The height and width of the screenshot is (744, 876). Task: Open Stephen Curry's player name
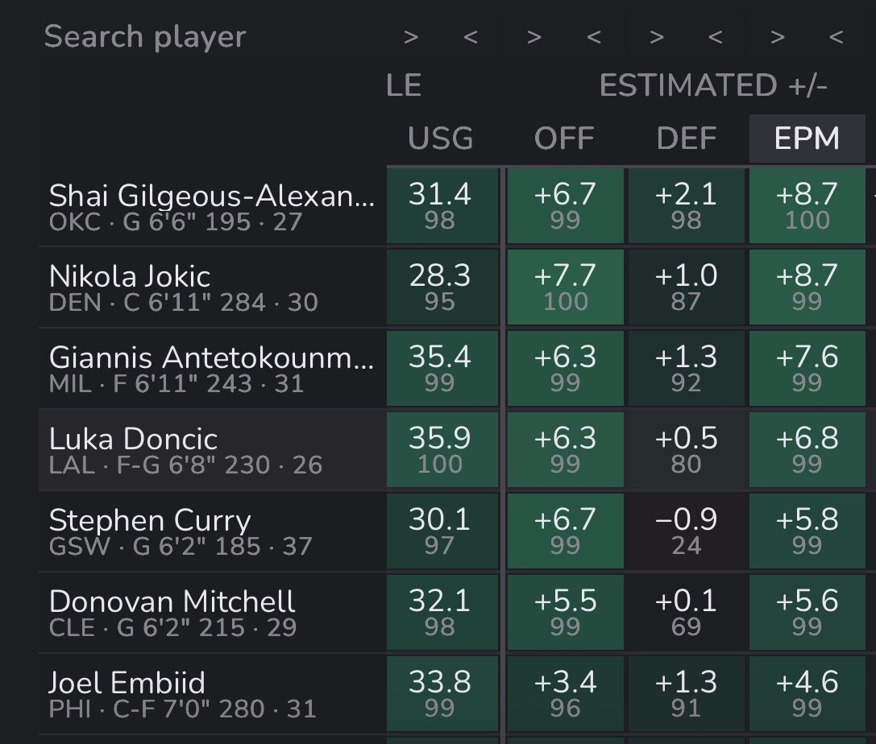click(150, 520)
